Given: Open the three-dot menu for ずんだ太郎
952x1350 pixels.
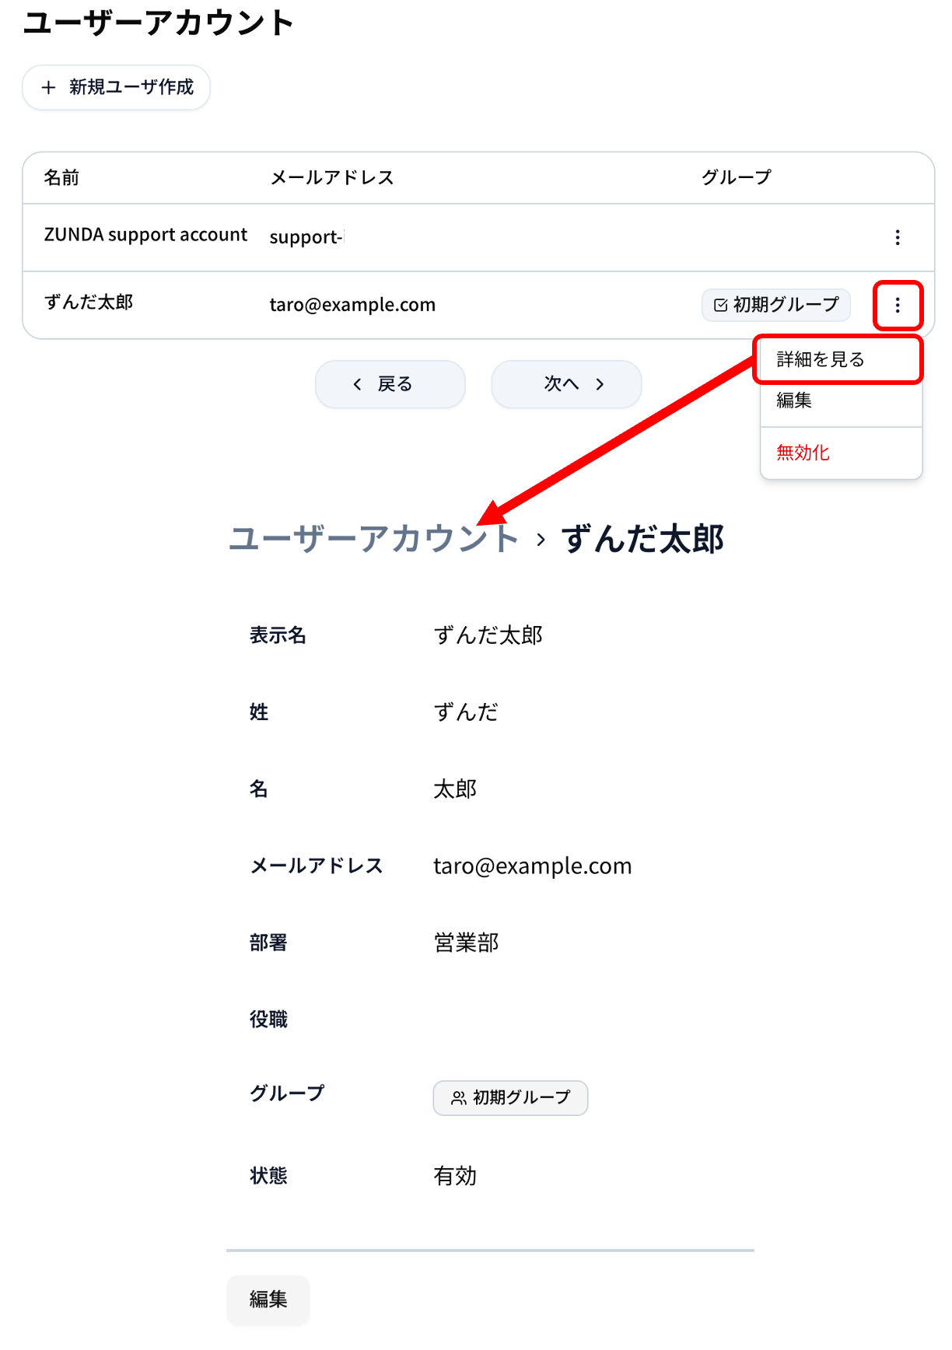Looking at the screenshot, I should click(x=898, y=305).
